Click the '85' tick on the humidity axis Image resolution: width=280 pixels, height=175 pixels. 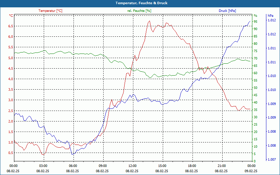tap(255, 36)
